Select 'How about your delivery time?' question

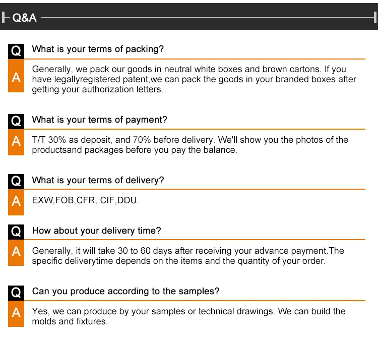[96, 231]
